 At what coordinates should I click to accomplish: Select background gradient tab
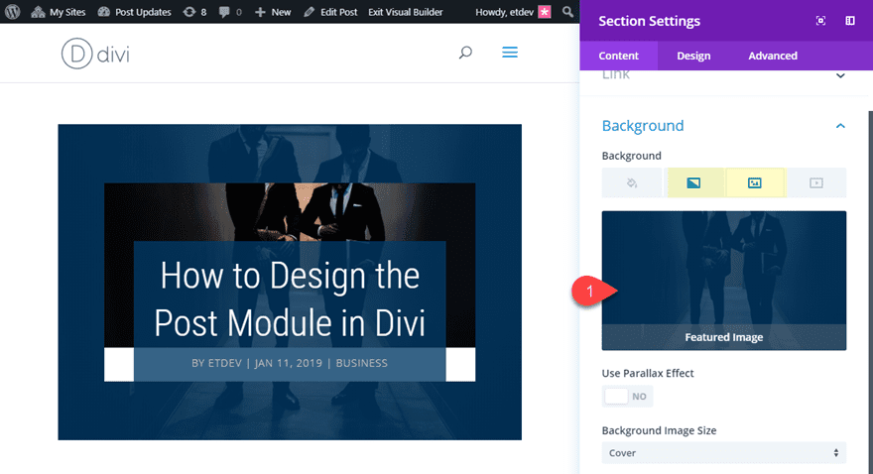click(x=693, y=182)
